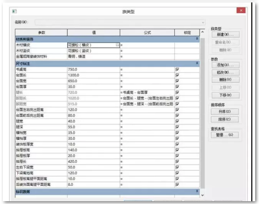Click the 80.0 value for 台面前后挑出距离
The width and height of the screenshot is (259, 204).
(71, 115)
